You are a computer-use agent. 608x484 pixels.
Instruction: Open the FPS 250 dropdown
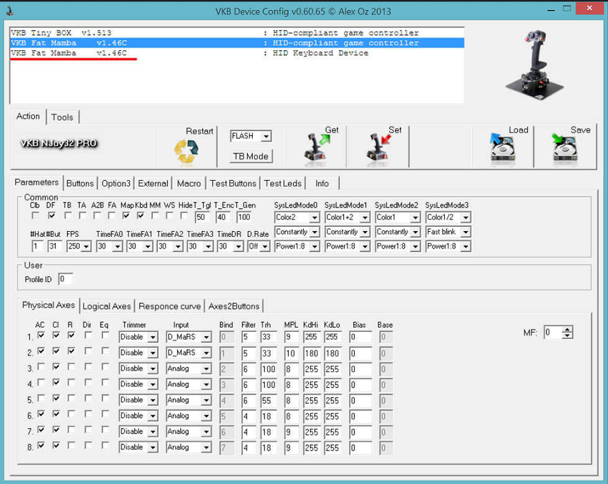click(87, 246)
